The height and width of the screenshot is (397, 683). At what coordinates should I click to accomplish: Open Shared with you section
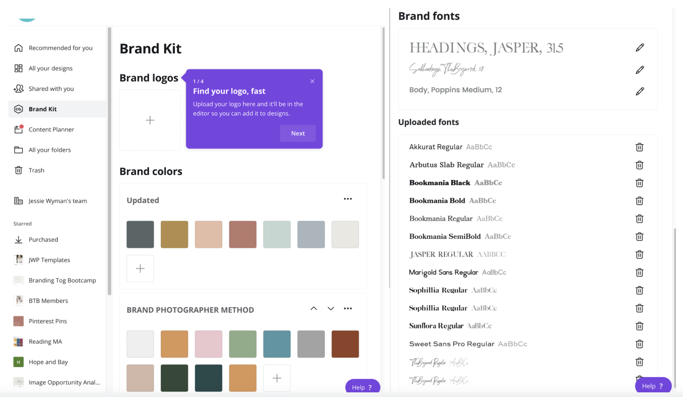tap(57, 89)
